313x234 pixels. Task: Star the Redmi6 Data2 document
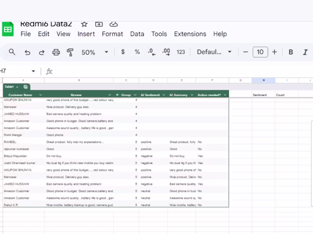[84, 24]
